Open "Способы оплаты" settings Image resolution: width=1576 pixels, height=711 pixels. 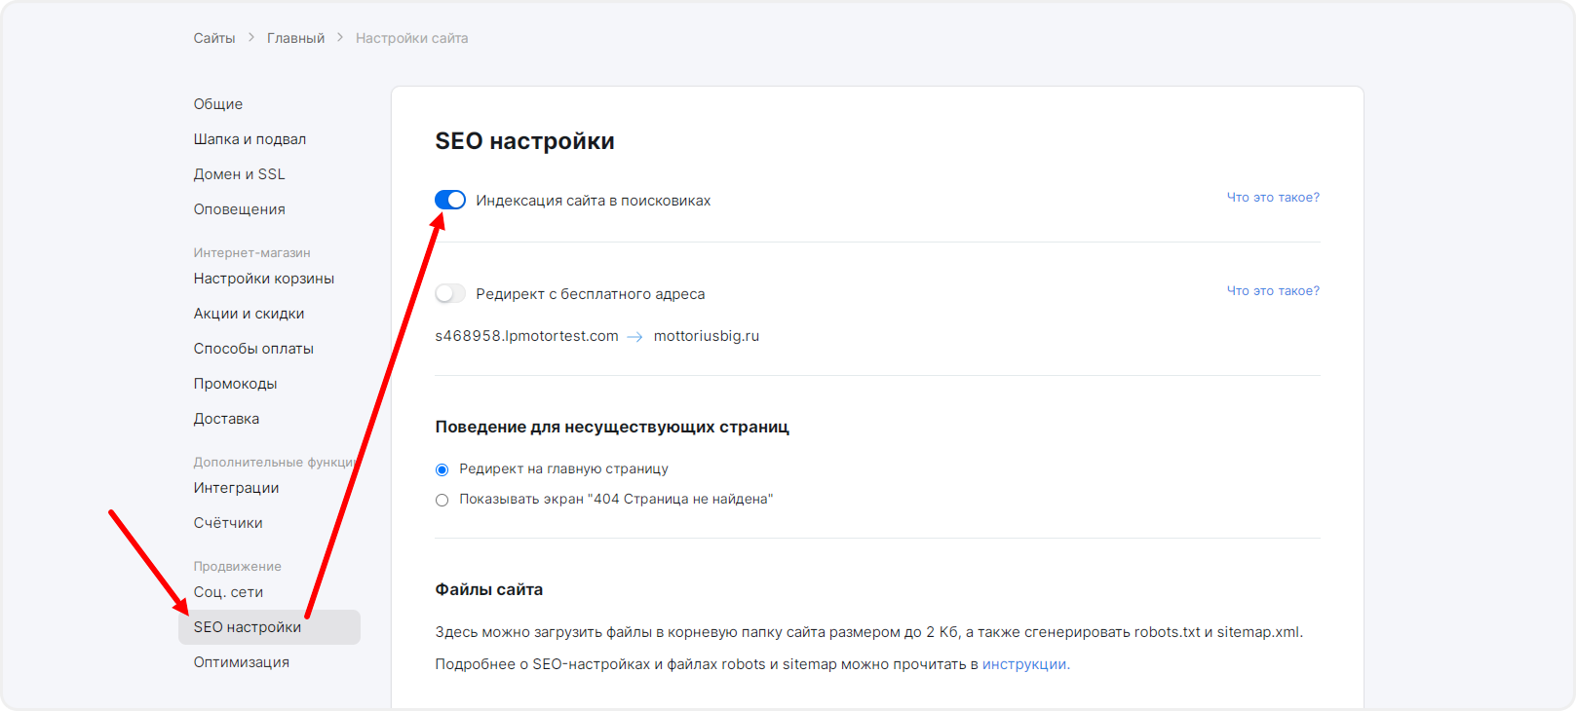[x=253, y=349]
